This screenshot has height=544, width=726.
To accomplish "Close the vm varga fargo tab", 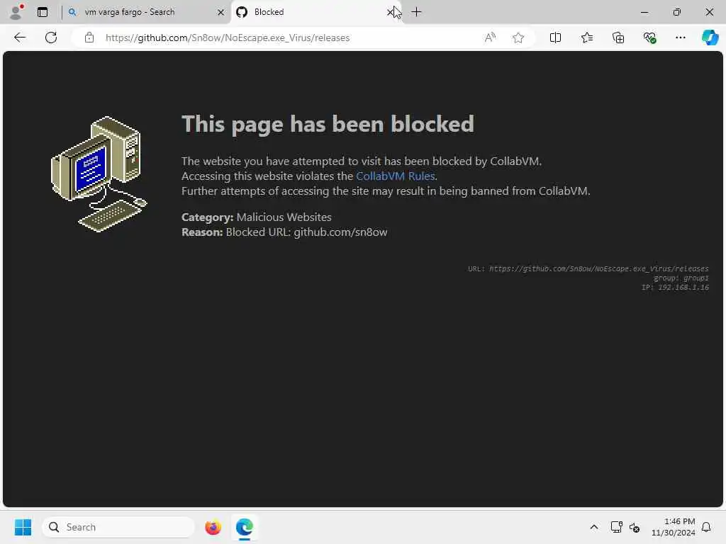I will tap(221, 13).
